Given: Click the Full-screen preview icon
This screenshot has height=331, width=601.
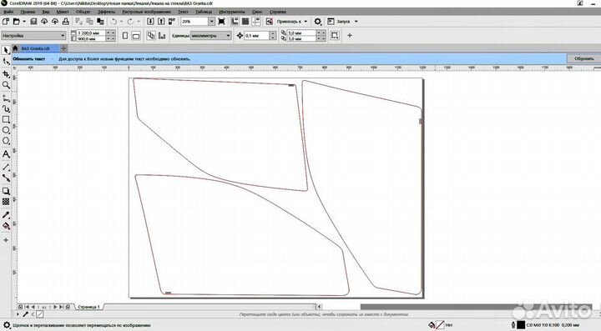Looking at the screenshot, I should (x=221, y=22).
